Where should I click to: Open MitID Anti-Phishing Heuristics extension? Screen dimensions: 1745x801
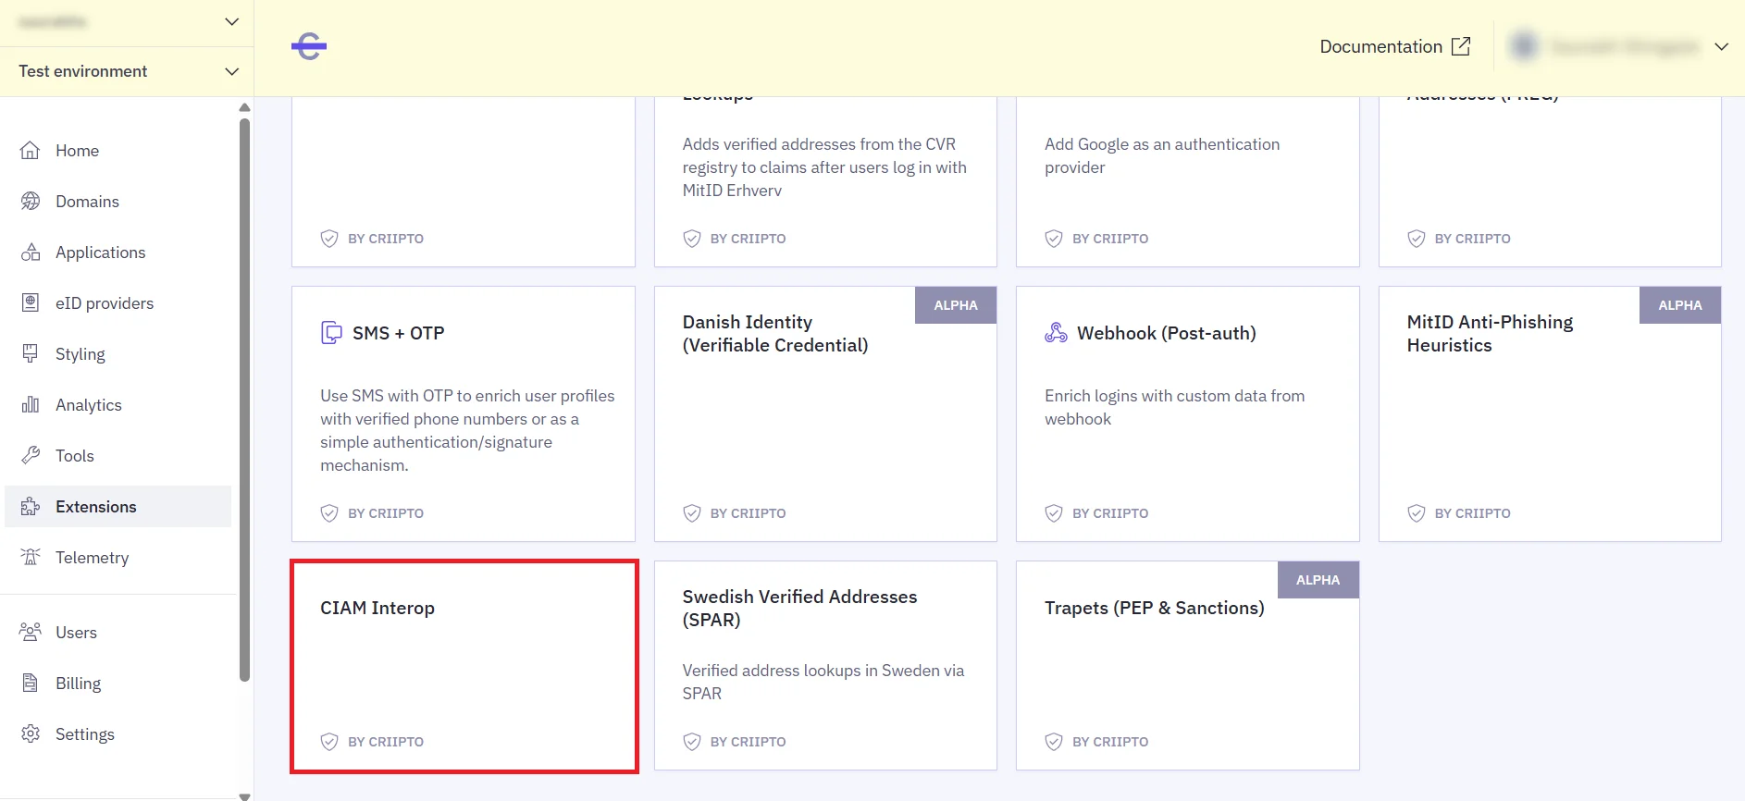click(1550, 413)
